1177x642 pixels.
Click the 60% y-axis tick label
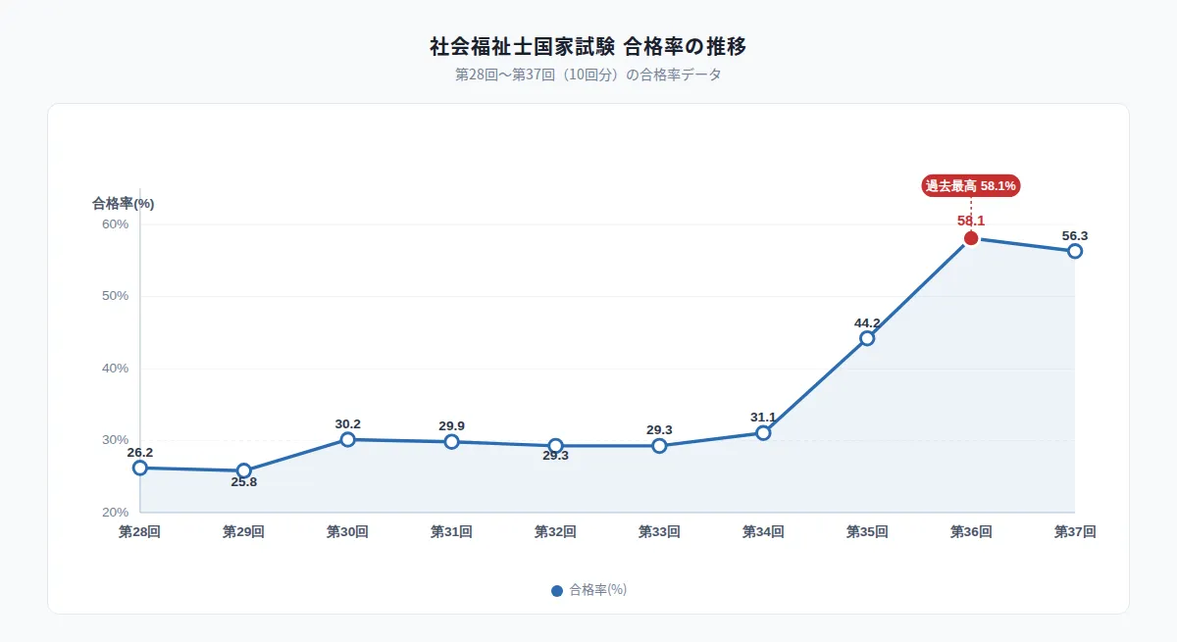click(116, 224)
